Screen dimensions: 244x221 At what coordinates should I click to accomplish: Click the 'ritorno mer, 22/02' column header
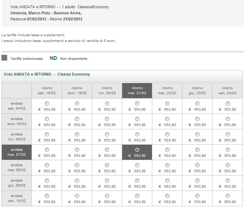click(x=167, y=91)
